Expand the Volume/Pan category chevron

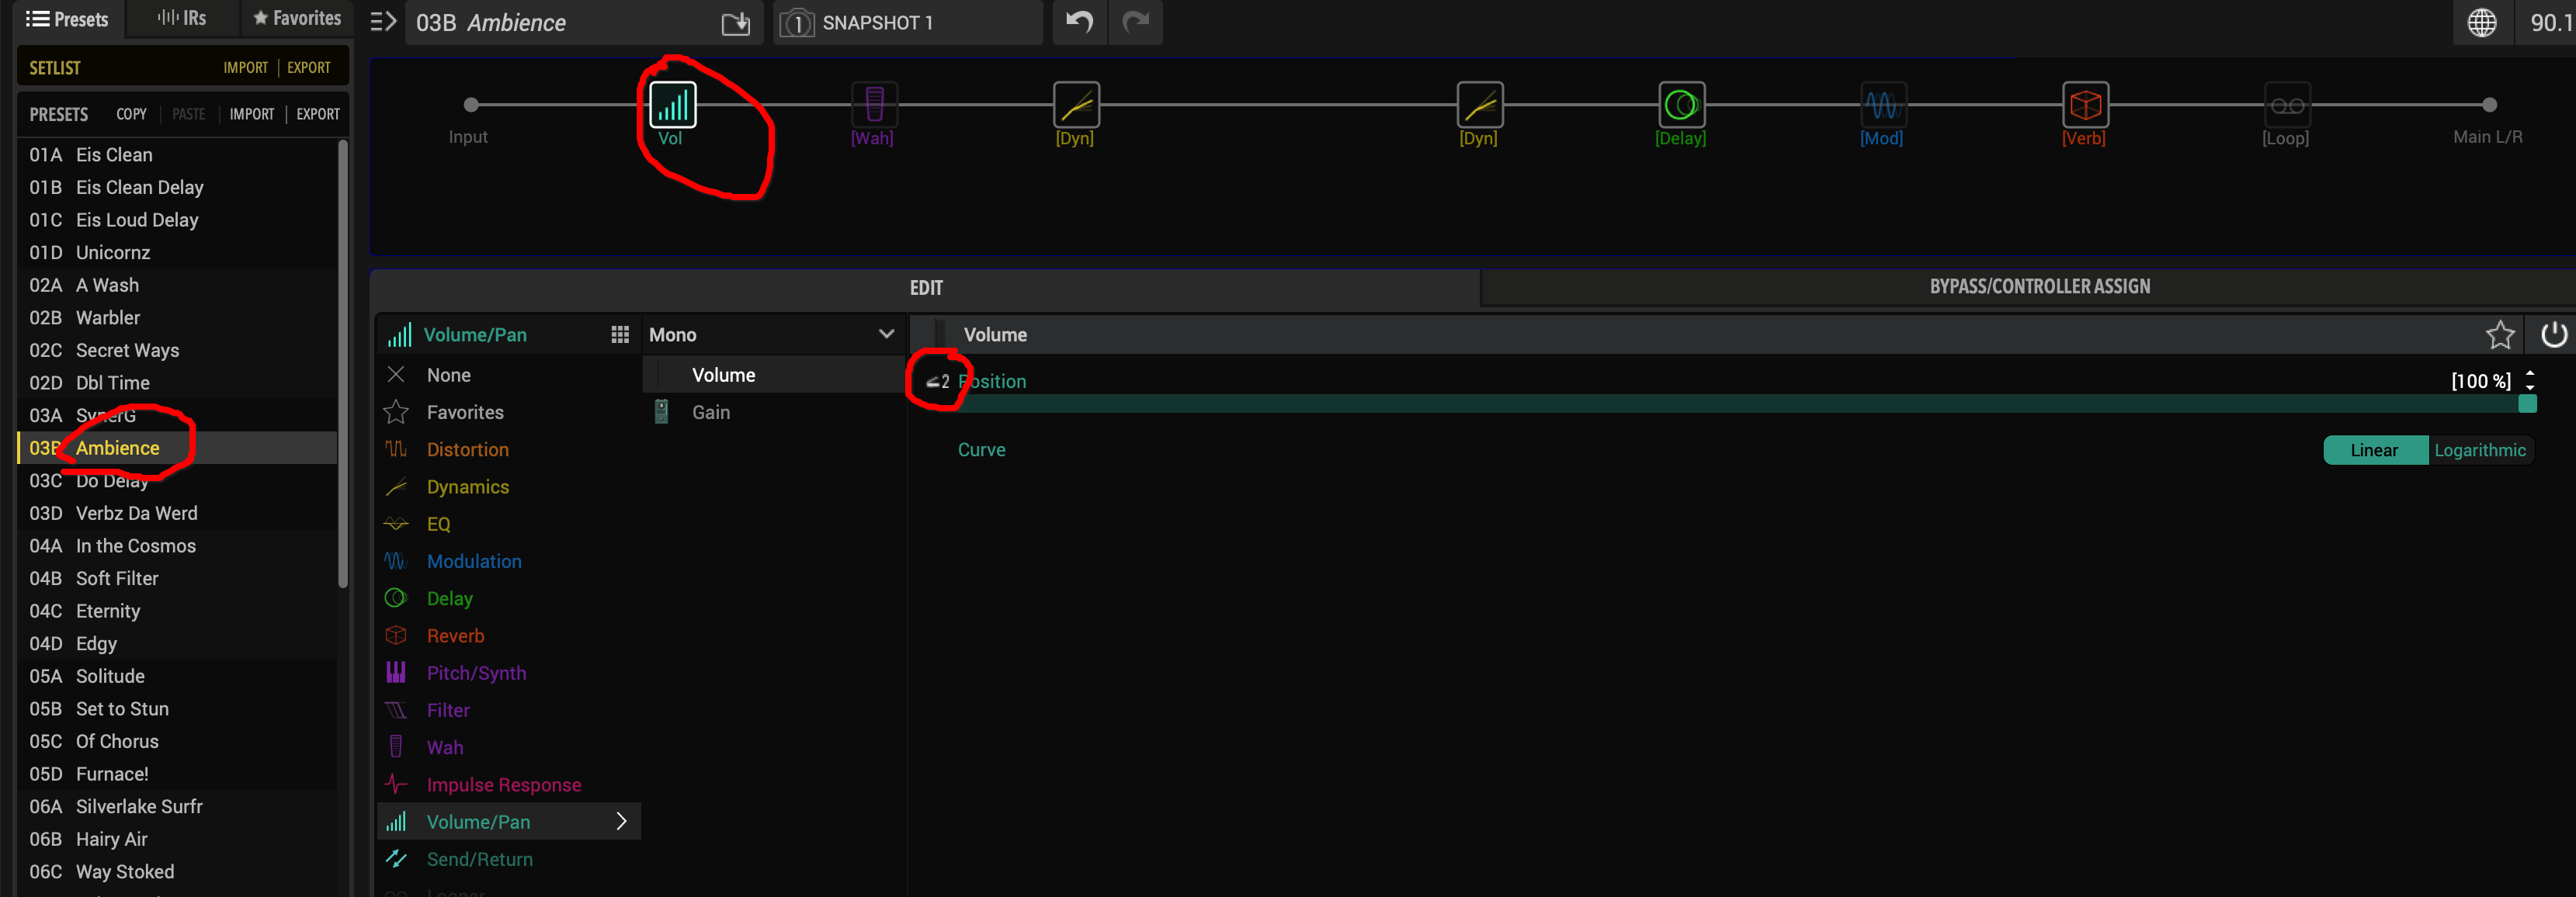click(x=621, y=821)
